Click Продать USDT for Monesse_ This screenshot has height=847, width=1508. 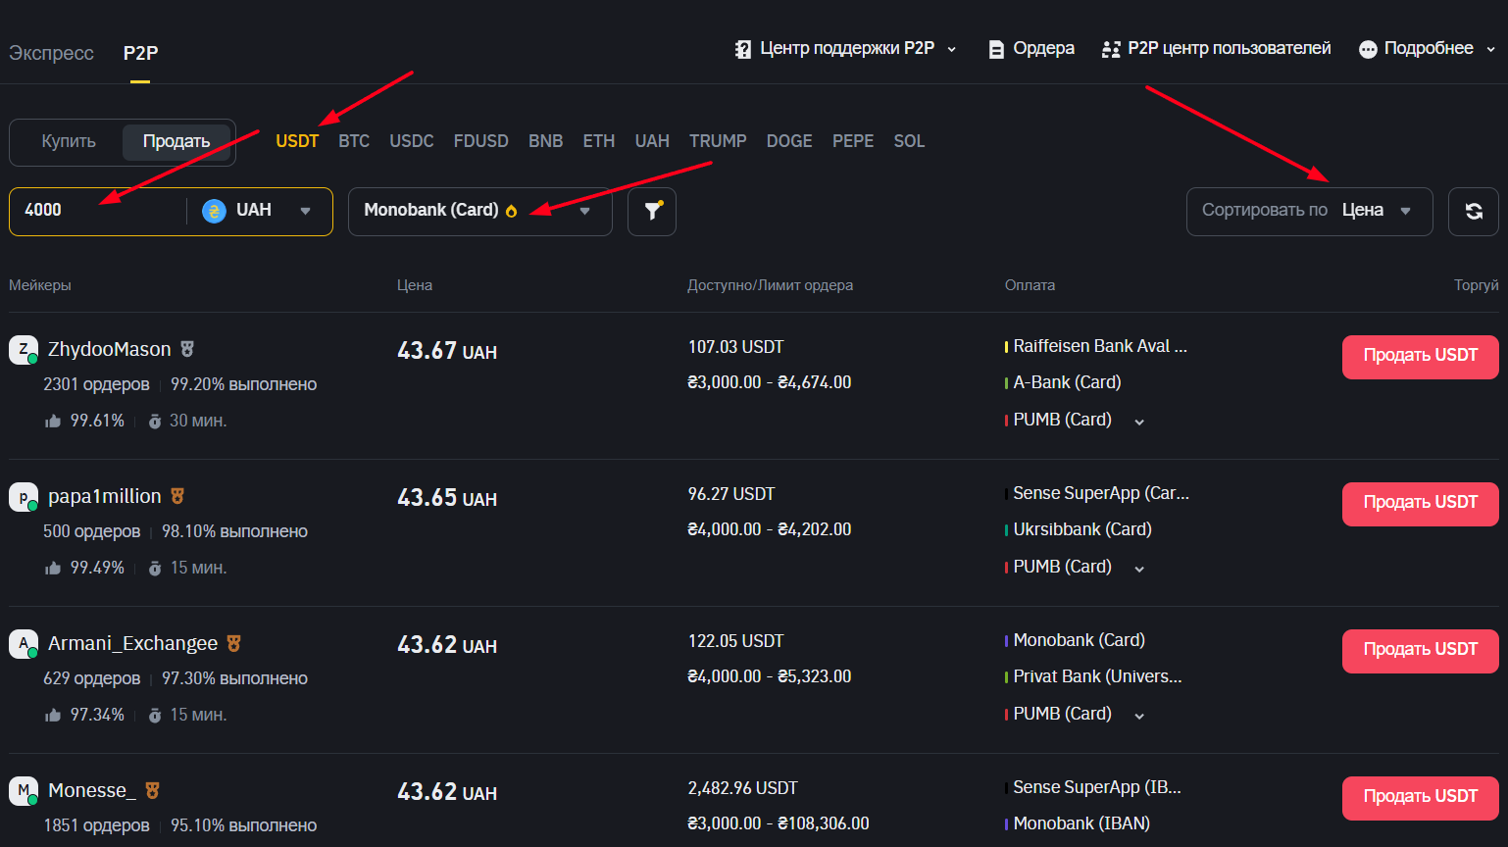click(1420, 798)
